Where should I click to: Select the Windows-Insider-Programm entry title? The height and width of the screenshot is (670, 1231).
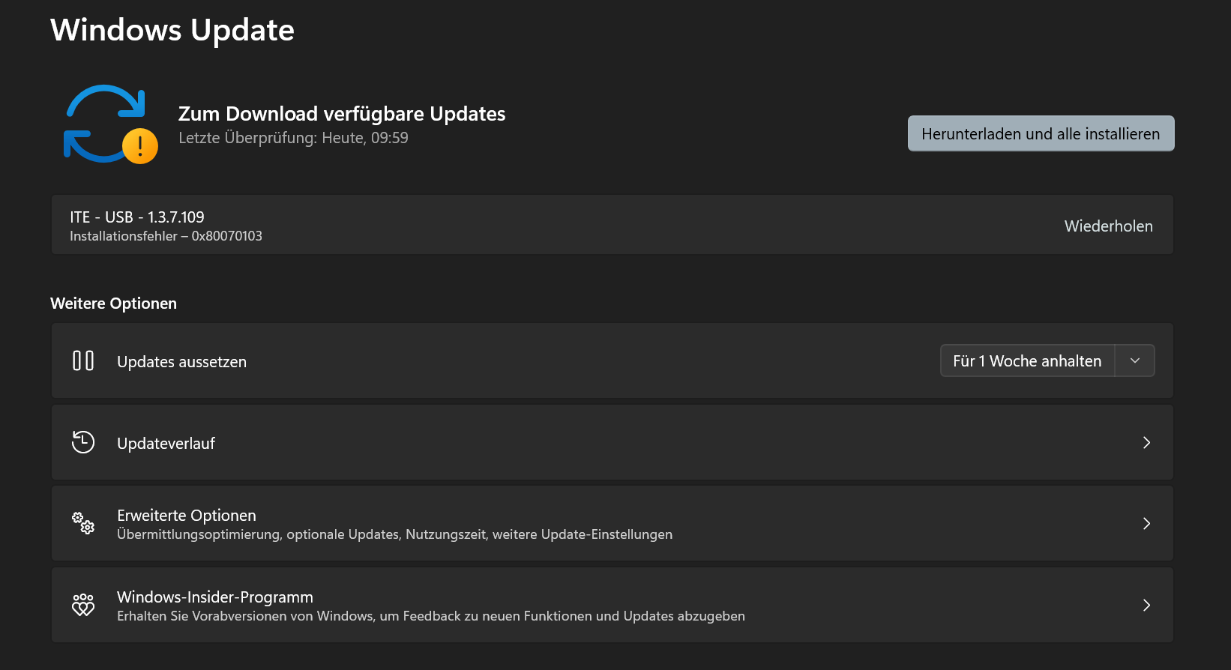coord(215,597)
